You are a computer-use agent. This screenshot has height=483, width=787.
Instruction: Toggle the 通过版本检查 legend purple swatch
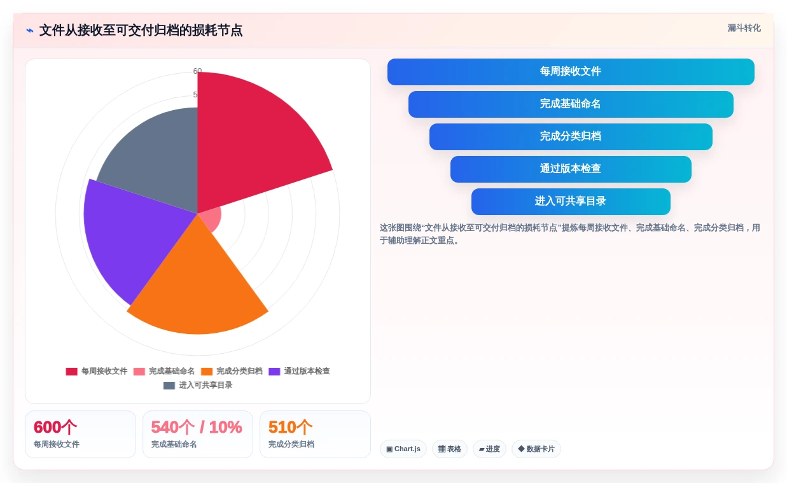tap(274, 372)
